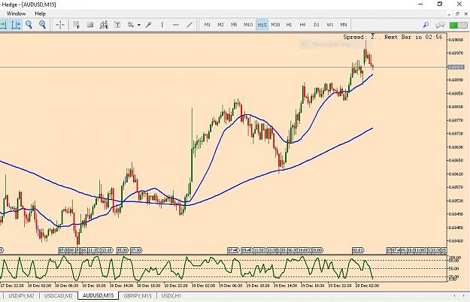Switch to the D1 timeframe
470x302 pixels.
(317, 25)
